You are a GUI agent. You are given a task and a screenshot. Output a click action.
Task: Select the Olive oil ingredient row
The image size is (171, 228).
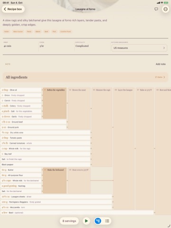coord(21,90)
